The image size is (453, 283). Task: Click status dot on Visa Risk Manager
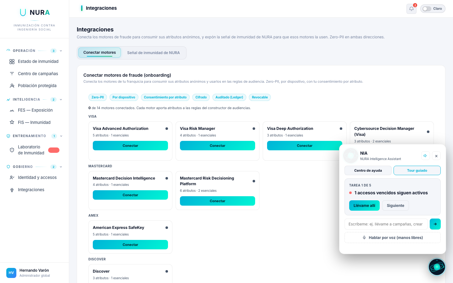coord(254,129)
